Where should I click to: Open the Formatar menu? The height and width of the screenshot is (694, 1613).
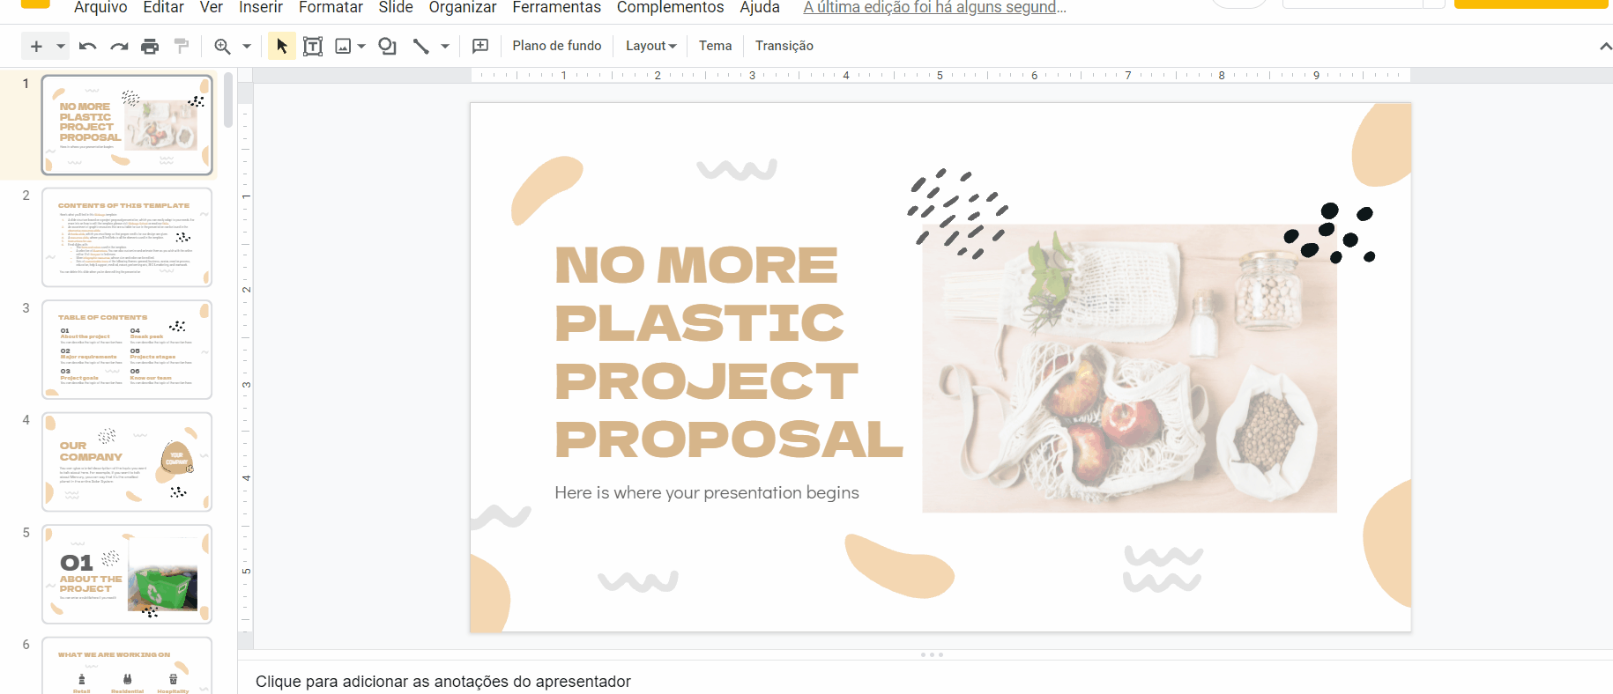click(331, 7)
